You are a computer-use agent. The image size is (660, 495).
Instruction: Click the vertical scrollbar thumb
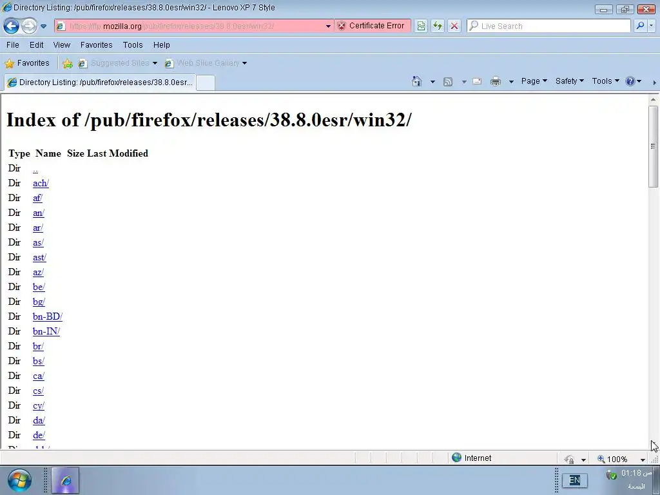pyautogui.click(x=654, y=146)
